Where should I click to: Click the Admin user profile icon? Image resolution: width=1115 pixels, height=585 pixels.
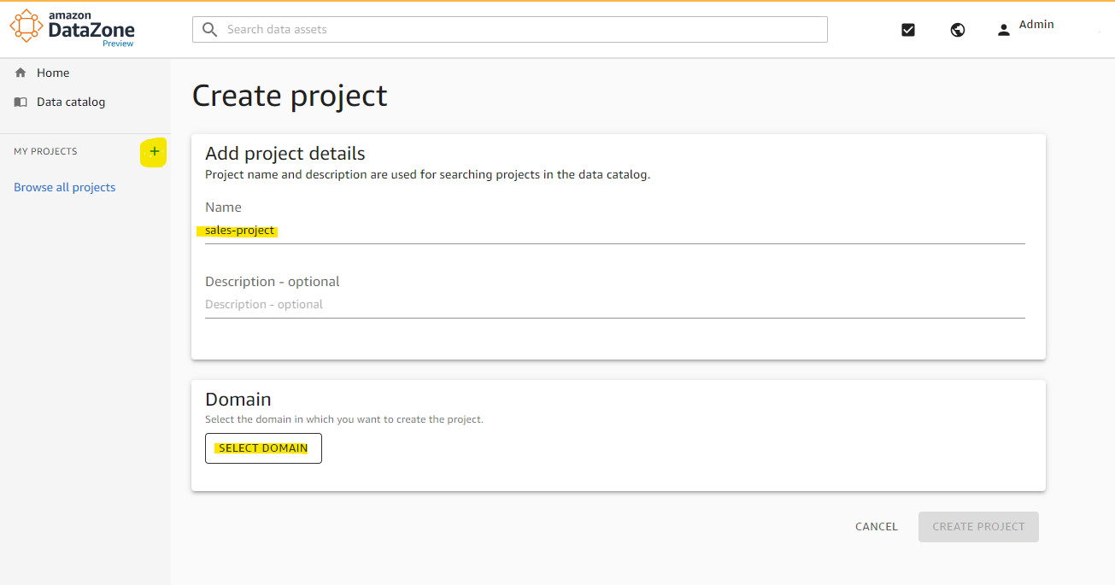point(1004,30)
